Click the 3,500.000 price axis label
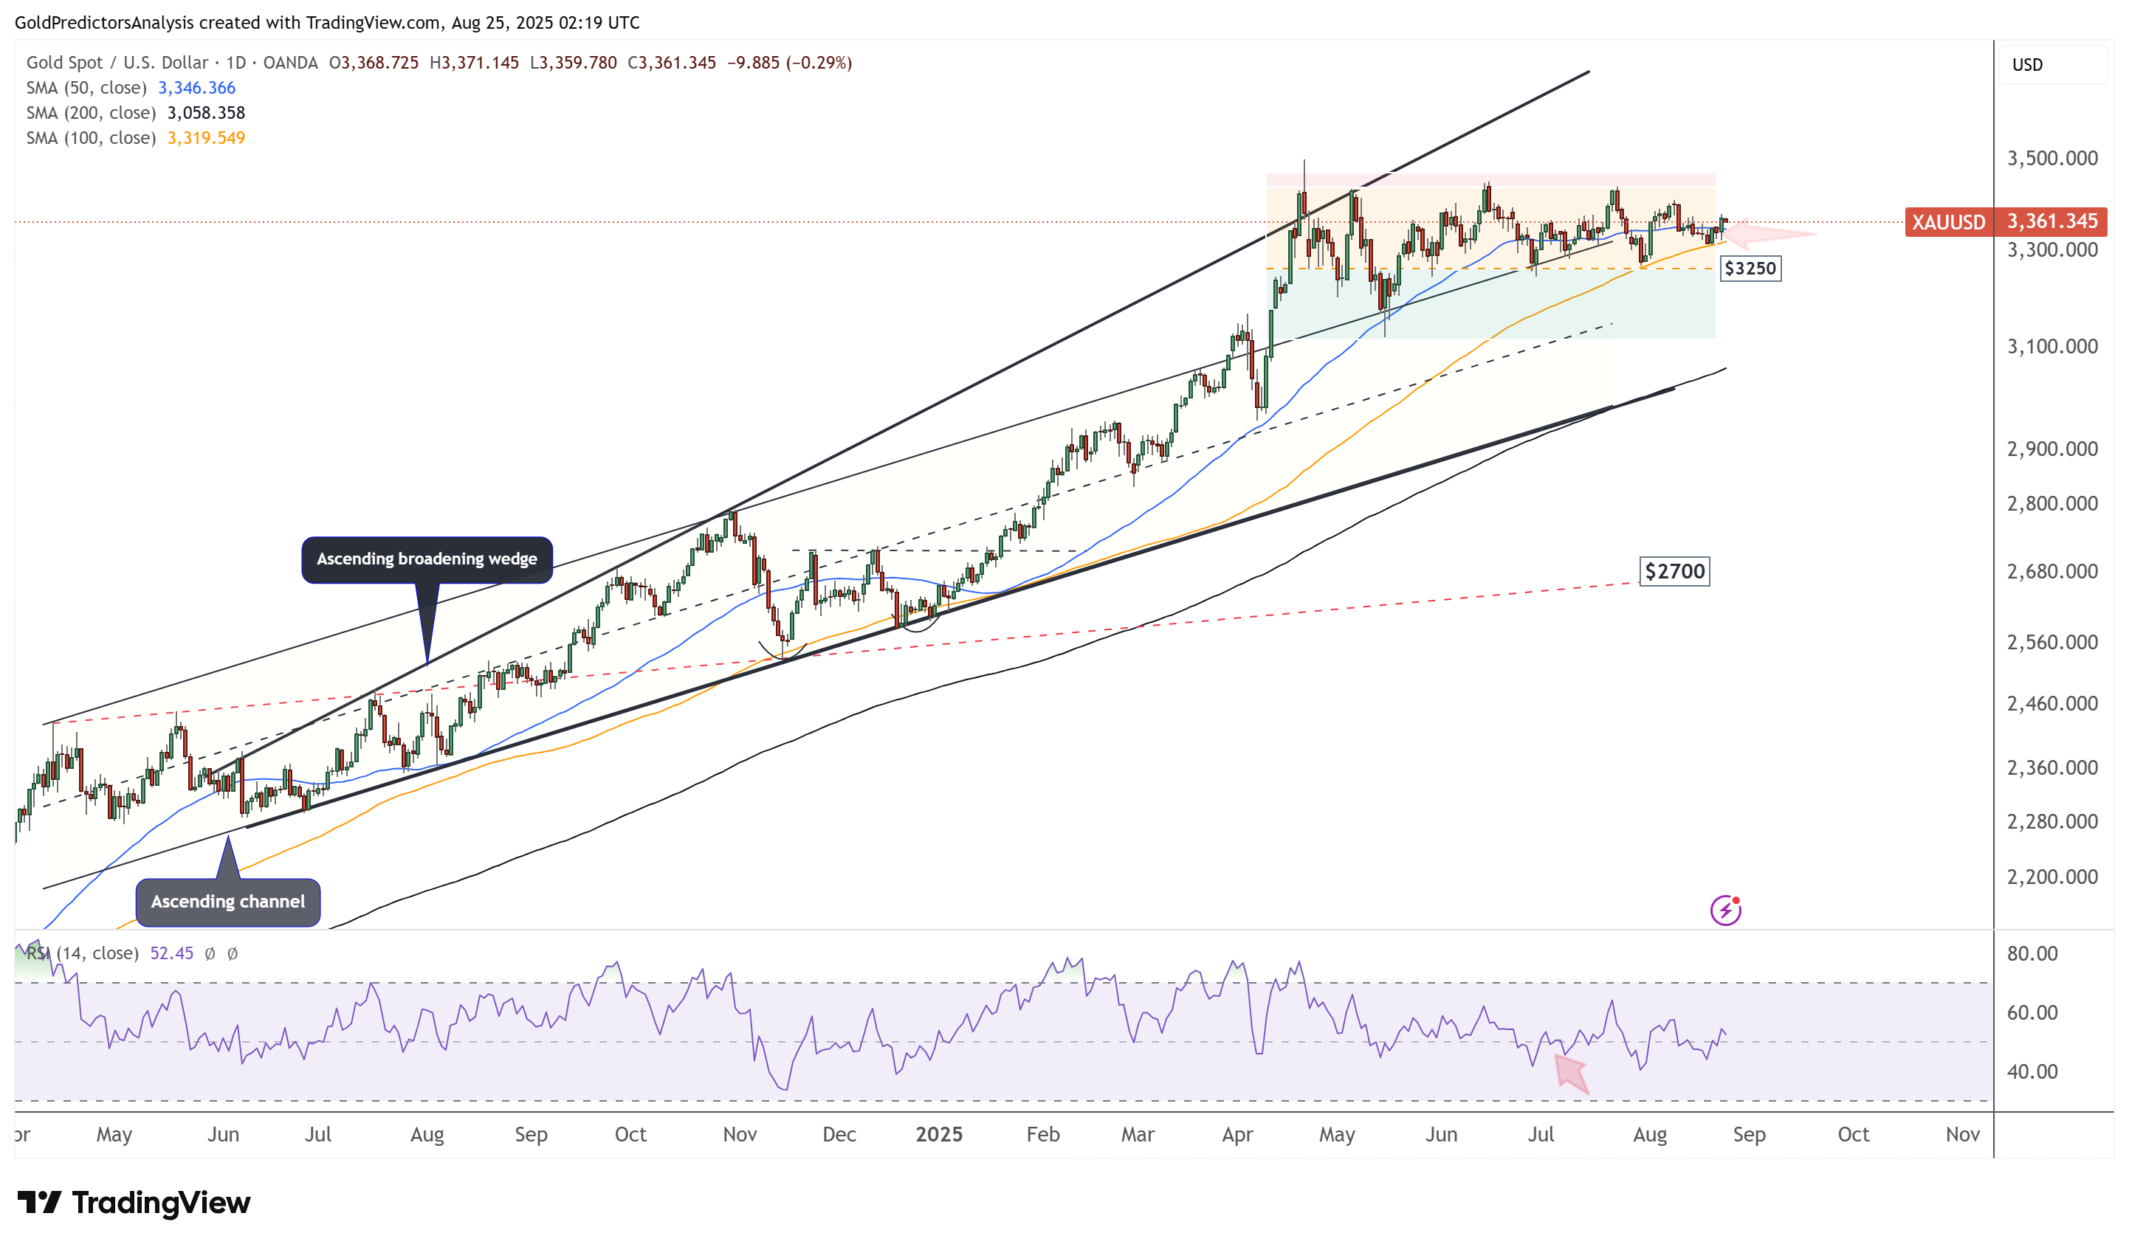Image resolution: width=2129 pixels, height=1247 pixels. pyautogui.click(x=2052, y=158)
